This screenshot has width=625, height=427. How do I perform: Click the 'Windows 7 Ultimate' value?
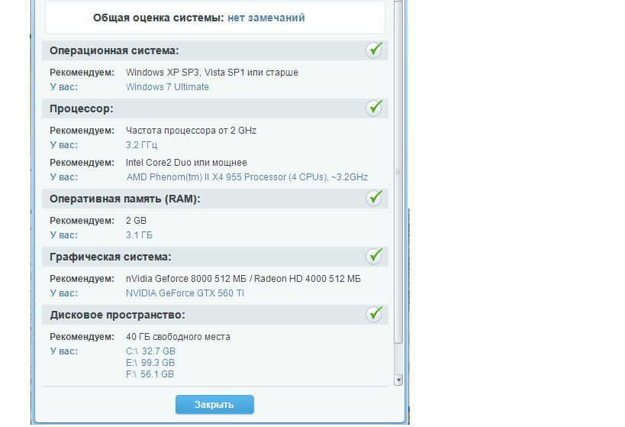click(167, 86)
